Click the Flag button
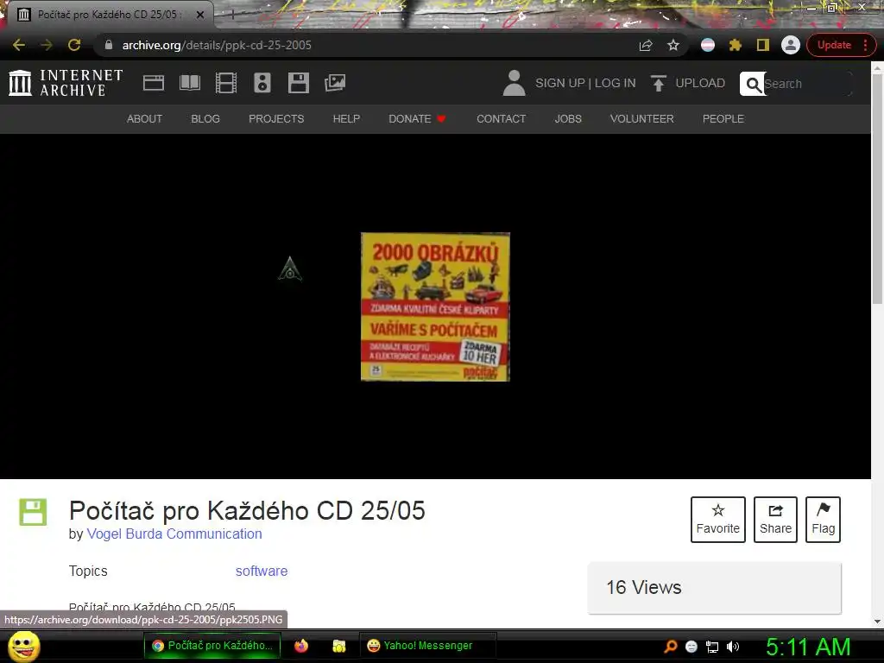 [823, 519]
